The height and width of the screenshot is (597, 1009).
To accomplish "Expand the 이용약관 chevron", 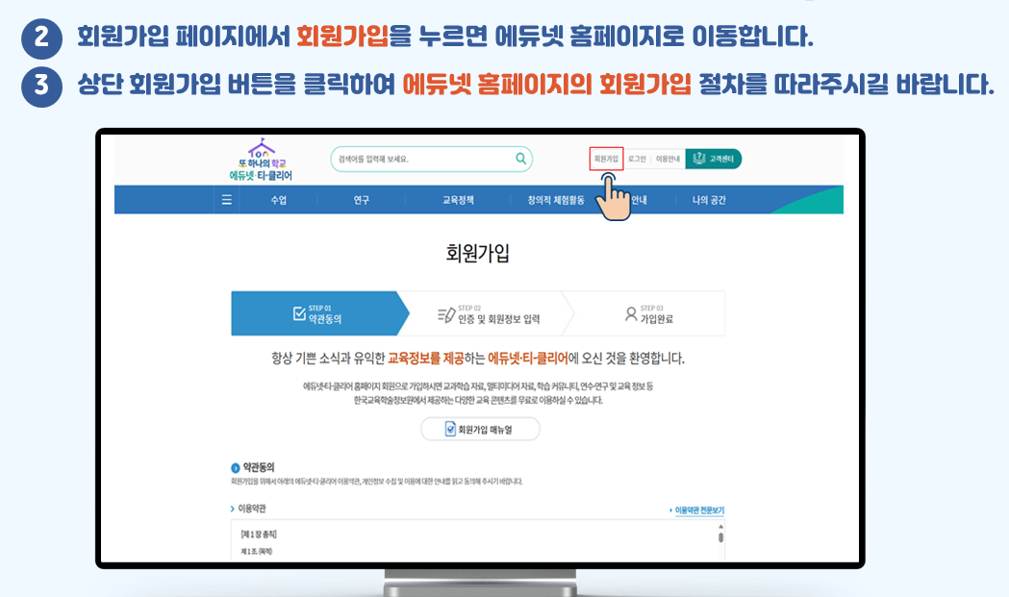I will [x=233, y=509].
